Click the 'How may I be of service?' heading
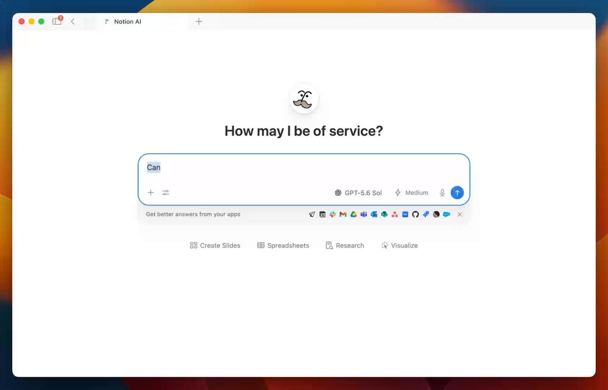Viewport: 608px width, 390px height. (x=304, y=131)
